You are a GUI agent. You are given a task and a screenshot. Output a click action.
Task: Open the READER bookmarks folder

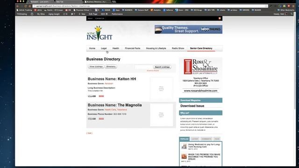(256, 10)
